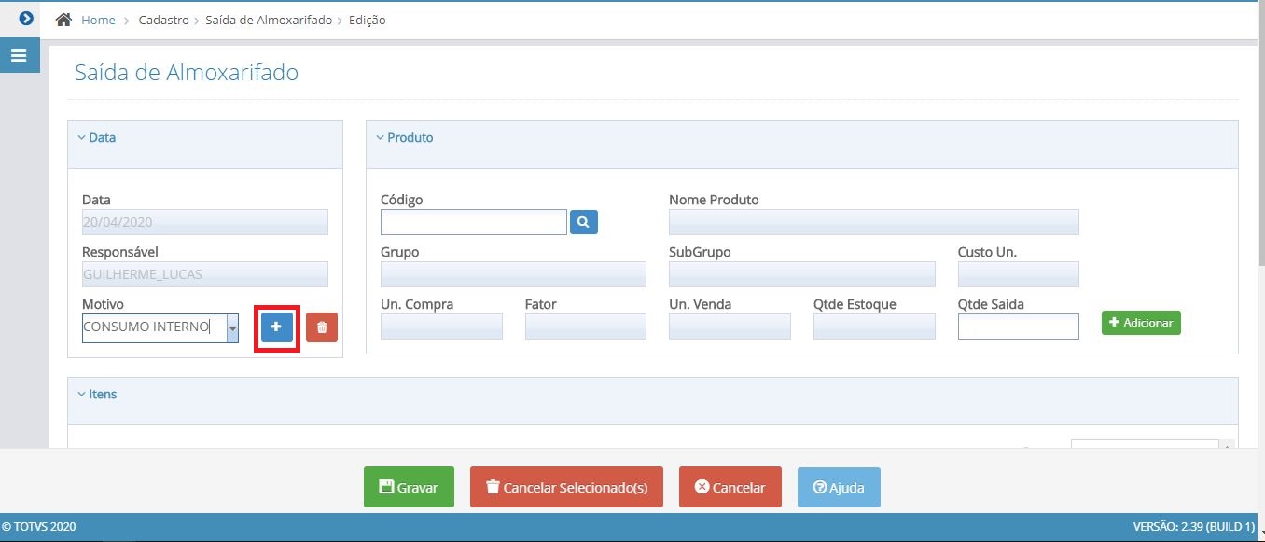Click the Un. Compra field

(441, 327)
